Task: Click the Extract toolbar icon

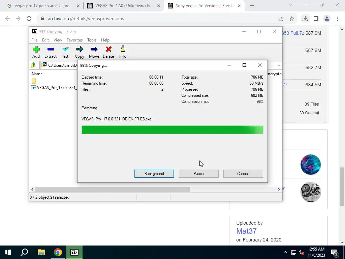Action: [x=51, y=52]
